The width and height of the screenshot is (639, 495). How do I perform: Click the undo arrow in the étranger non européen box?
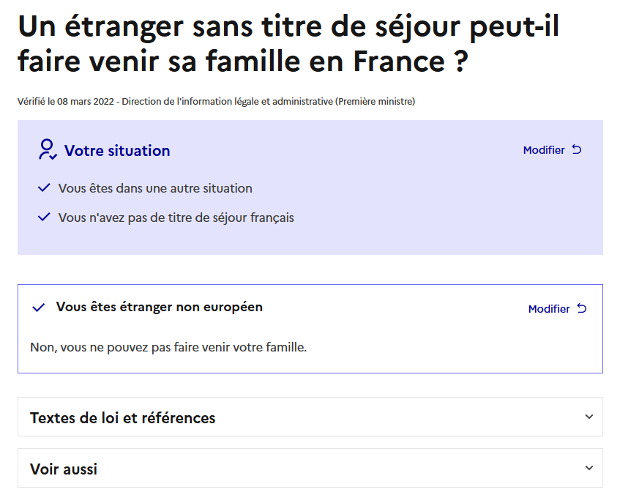582,308
